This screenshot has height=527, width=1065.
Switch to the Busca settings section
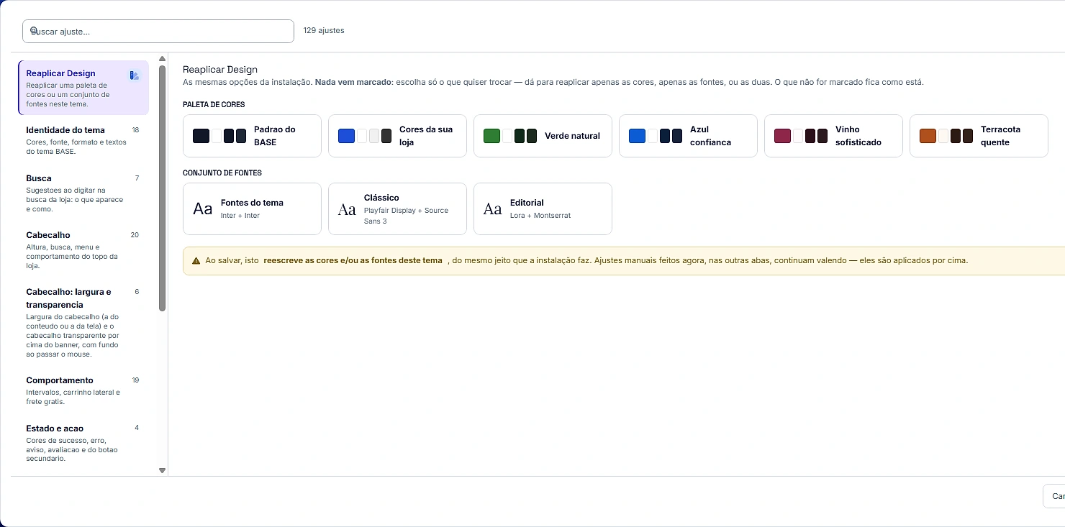83,193
